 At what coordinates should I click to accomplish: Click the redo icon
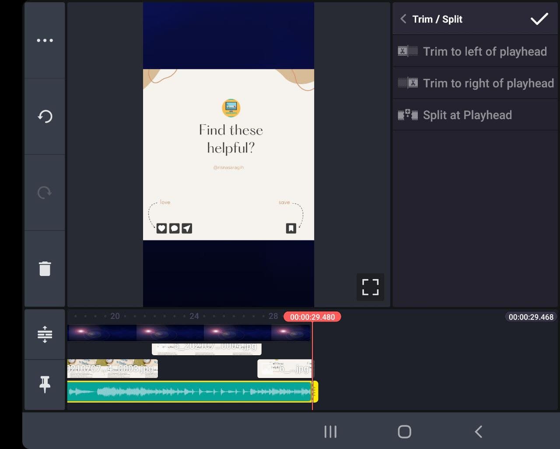tap(44, 192)
